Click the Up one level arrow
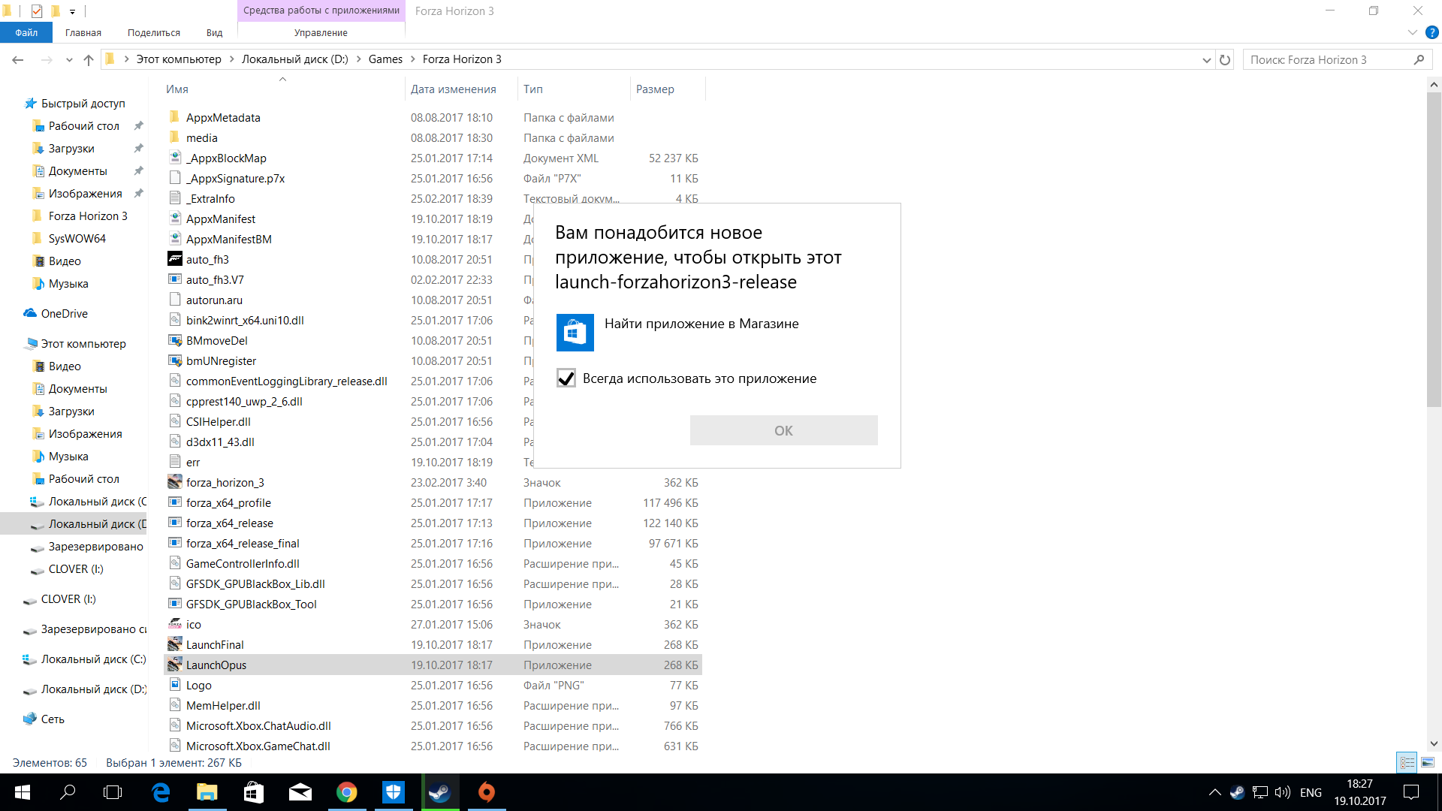The height and width of the screenshot is (811, 1442). [x=89, y=60]
